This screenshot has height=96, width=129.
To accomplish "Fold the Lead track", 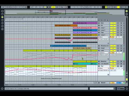I will click(99, 51).
